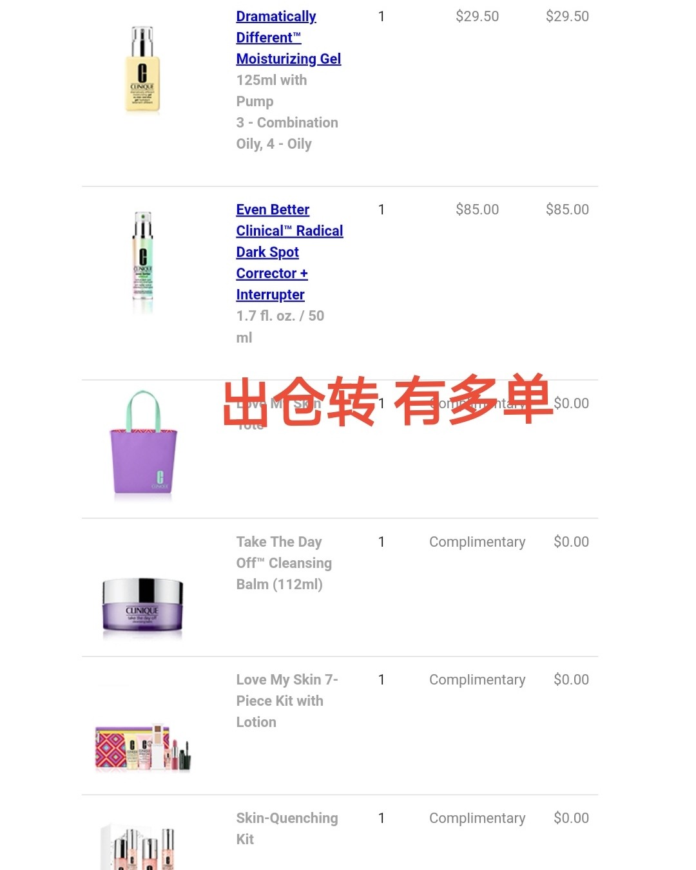The width and height of the screenshot is (696, 870).
Task: Click the $0.00 total for Skin-Quenching Kit
Action: click(x=571, y=818)
